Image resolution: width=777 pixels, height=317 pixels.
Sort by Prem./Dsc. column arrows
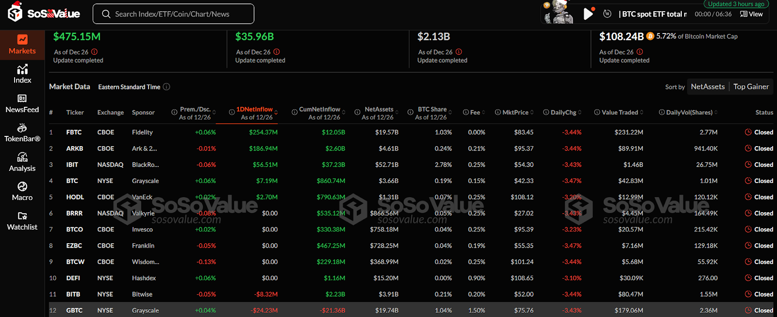pyautogui.click(x=214, y=113)
